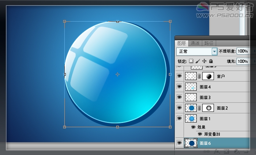Click the 填充 label
This screenshot has height=155, width=256.
coord(231,61)
